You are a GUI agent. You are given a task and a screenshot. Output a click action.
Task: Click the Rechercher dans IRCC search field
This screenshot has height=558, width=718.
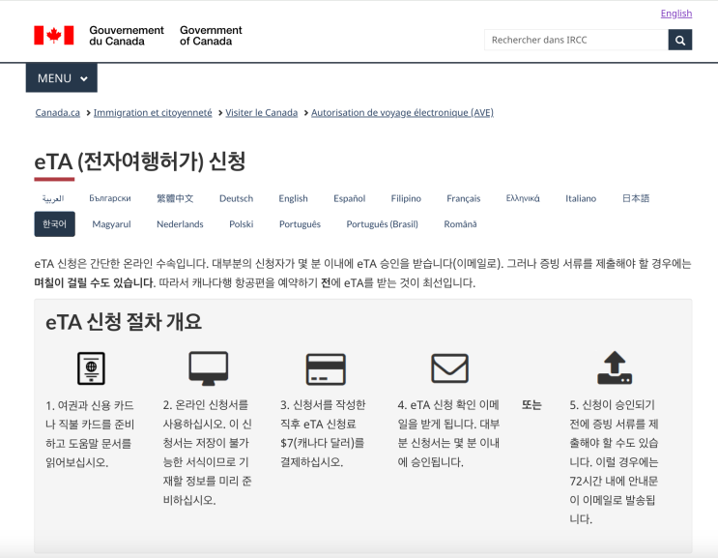click(576, 40)
